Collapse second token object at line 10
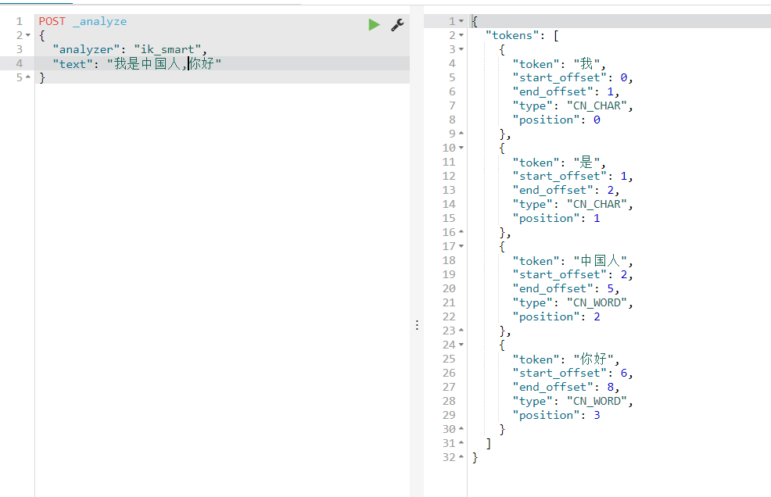Viewport: 771px width, 497px height. [x=461, y=148]
